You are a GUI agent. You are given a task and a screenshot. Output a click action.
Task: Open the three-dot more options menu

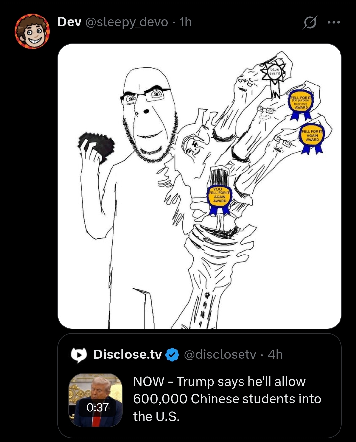tap(334, 22)
